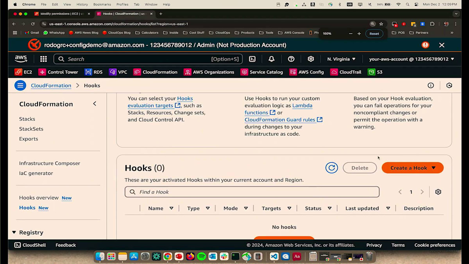Click the CloudFormation breadcrumb link
The width and height of the screenshot is (469, 264).
coord(51,85)
